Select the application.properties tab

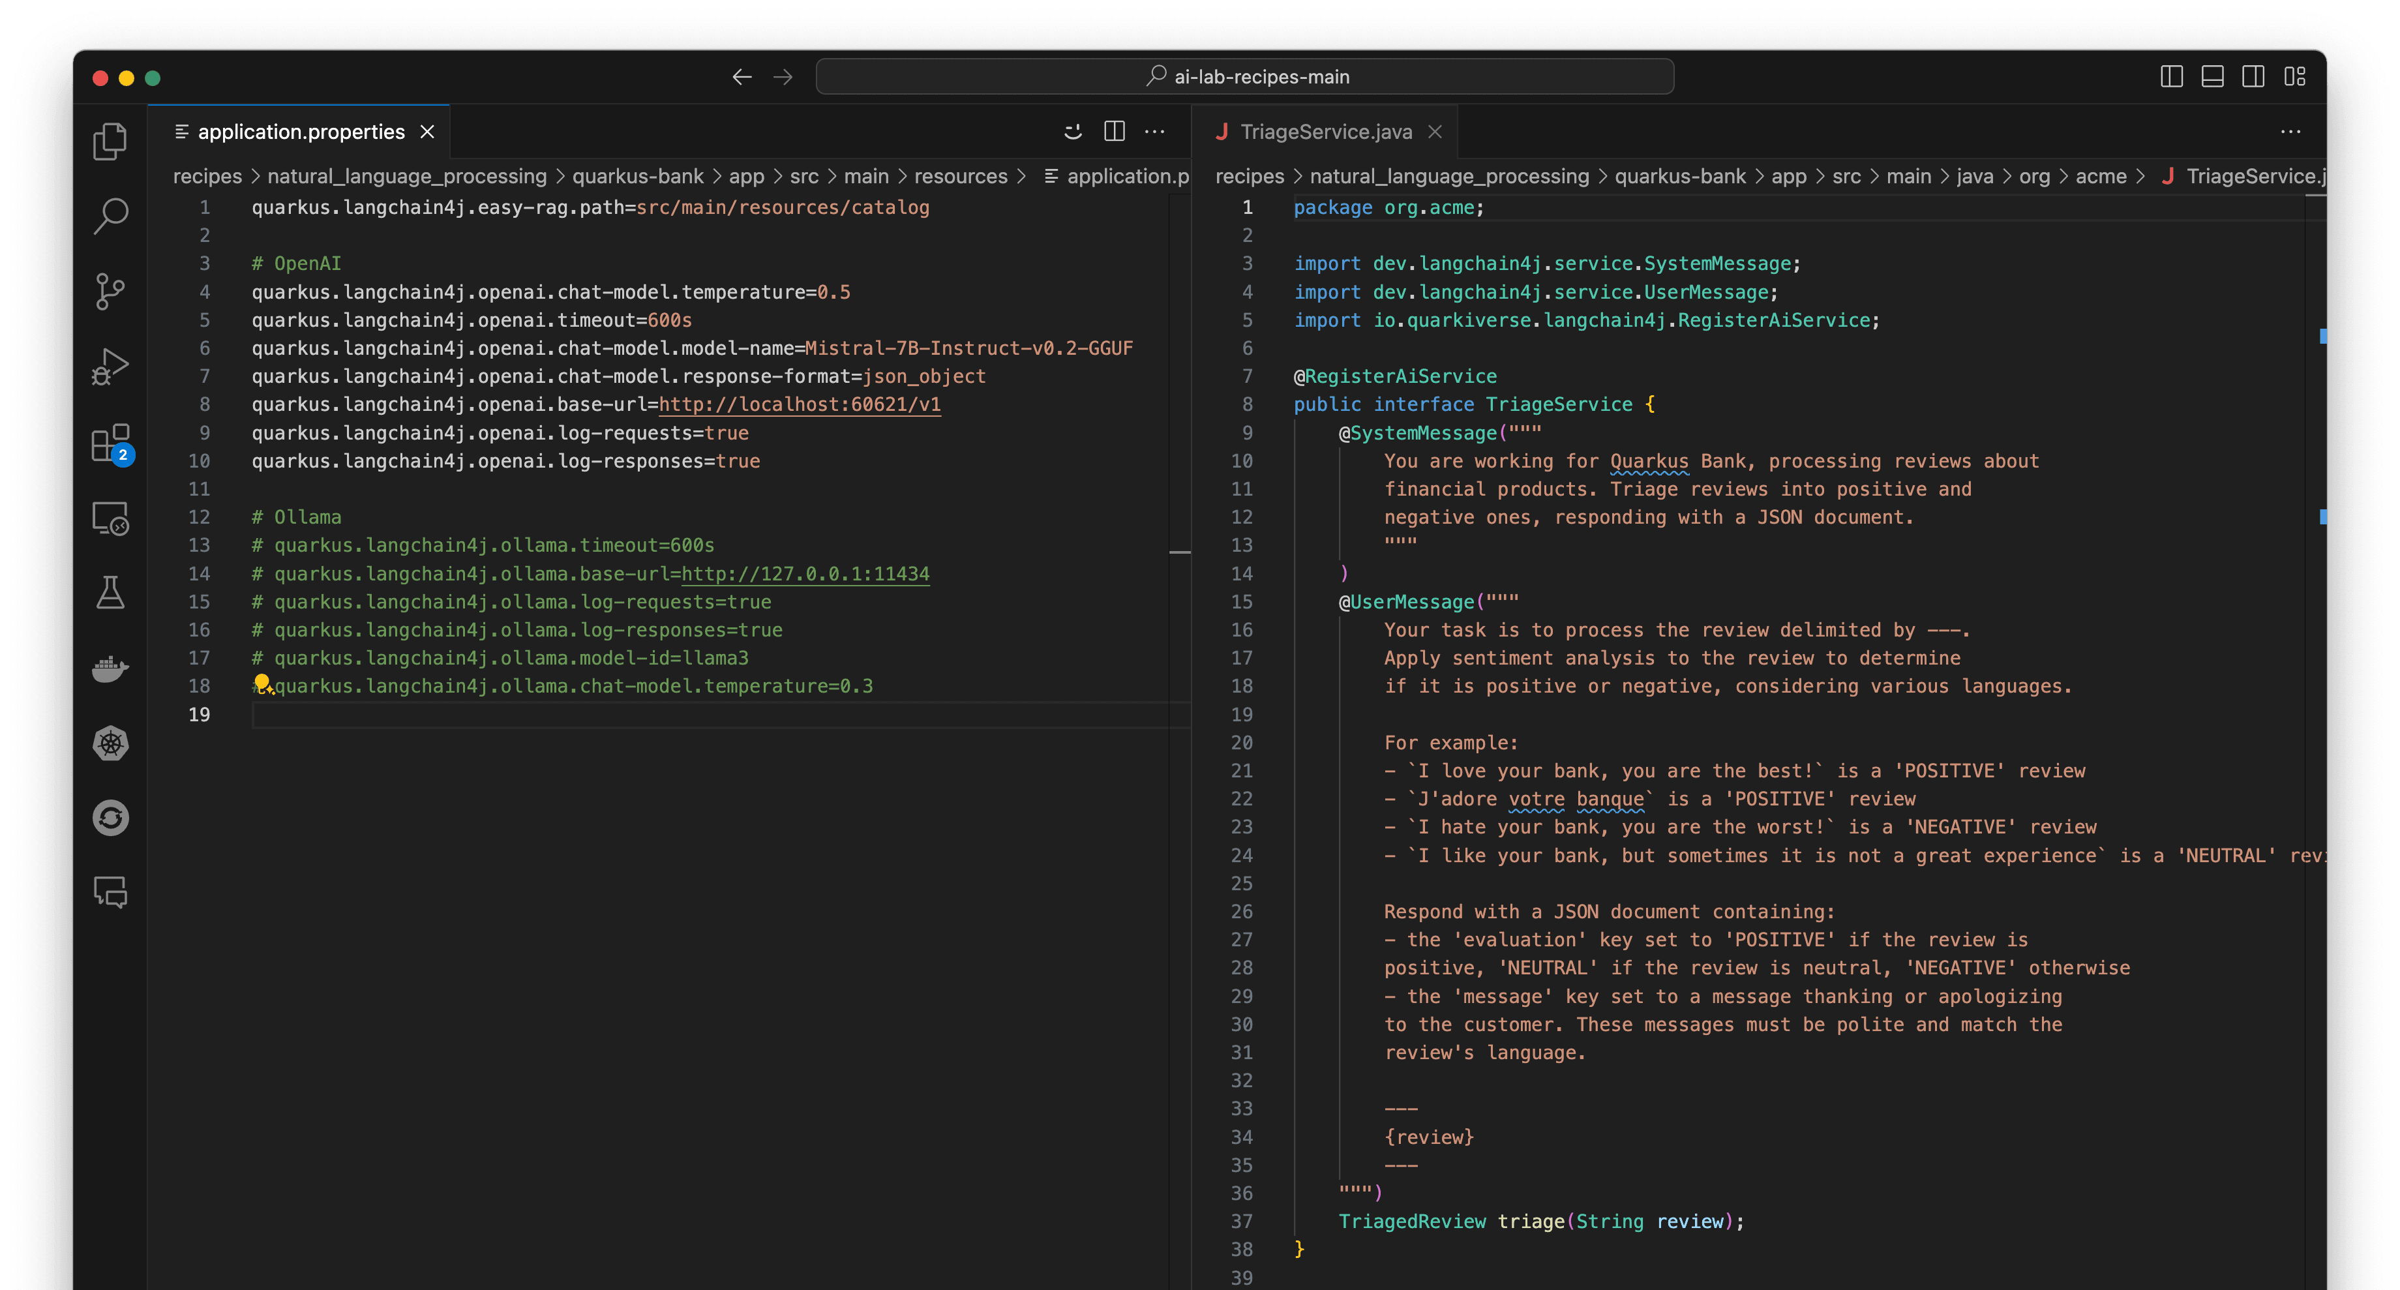[299, 131]
